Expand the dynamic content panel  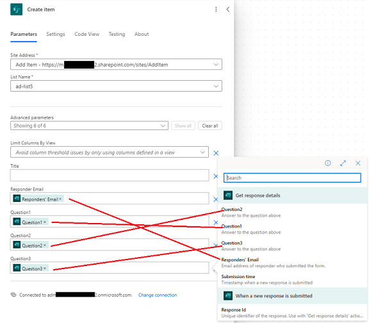coord(343,163)
